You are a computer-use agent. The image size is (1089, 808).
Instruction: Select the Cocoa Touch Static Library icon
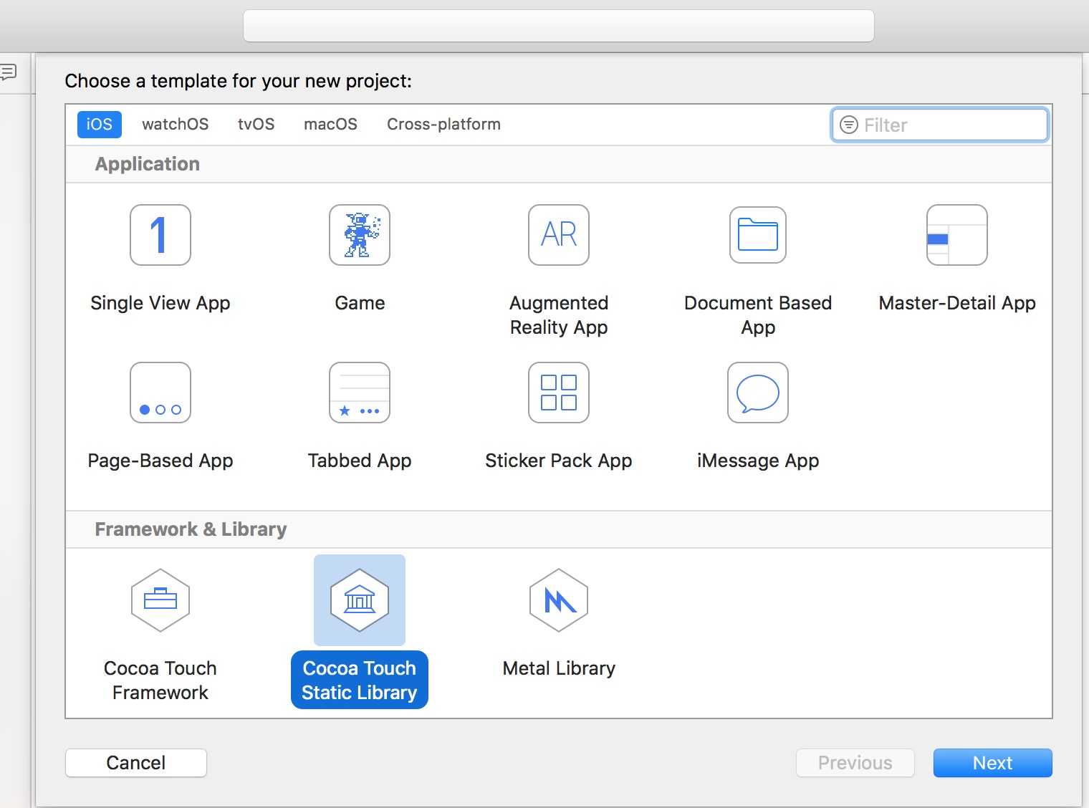(360, 600)
